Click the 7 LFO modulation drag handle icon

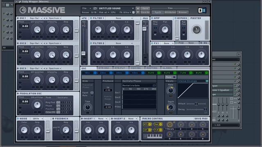pos(191,73)
